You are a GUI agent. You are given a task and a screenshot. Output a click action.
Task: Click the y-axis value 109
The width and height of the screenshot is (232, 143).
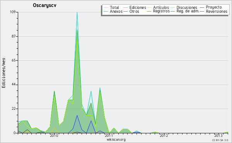(13, 12)
